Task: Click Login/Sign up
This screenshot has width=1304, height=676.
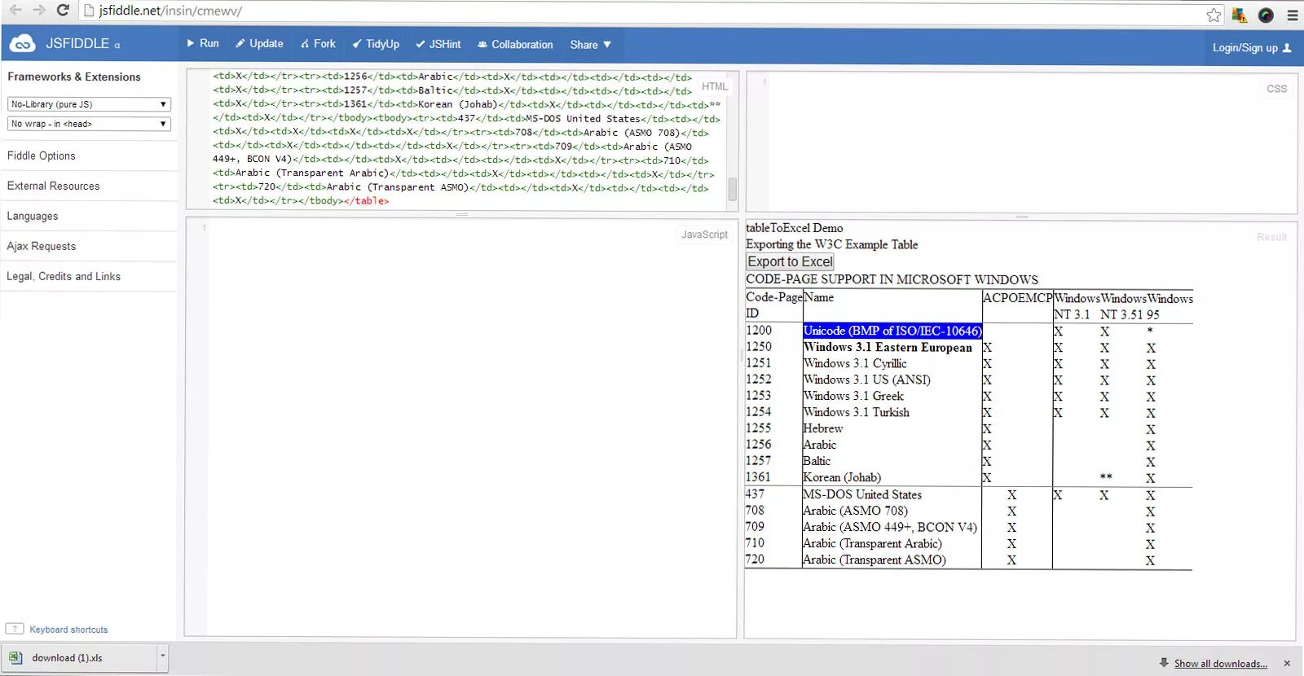Action: (1252, 48)
